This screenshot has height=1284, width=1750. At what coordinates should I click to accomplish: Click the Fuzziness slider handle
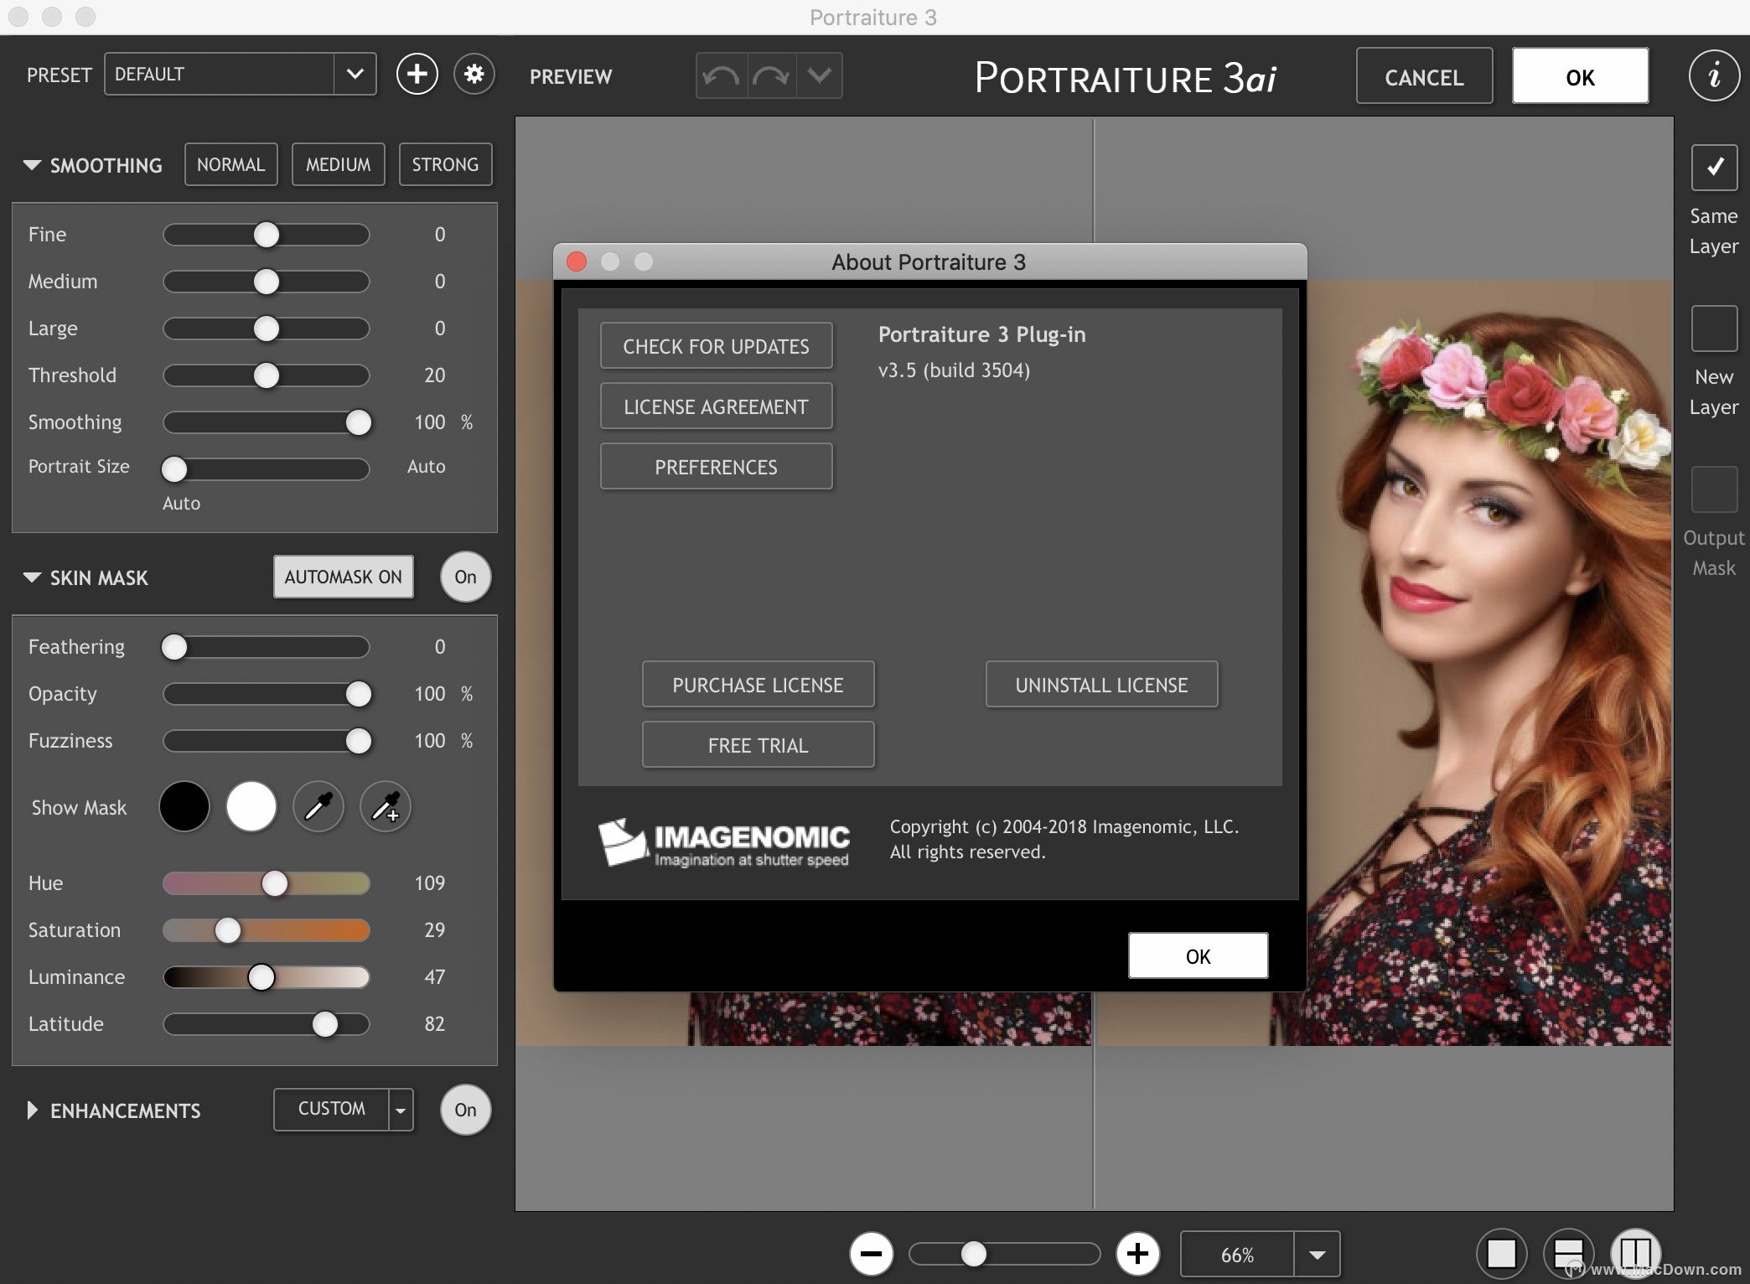pyautogui.click(x=359, y=741)
